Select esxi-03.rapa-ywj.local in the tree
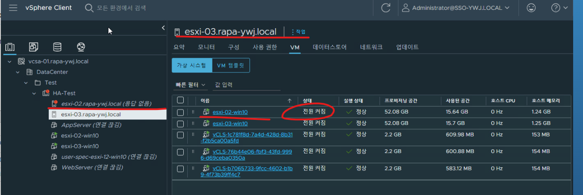583x195 pixels. coord(91,114)
